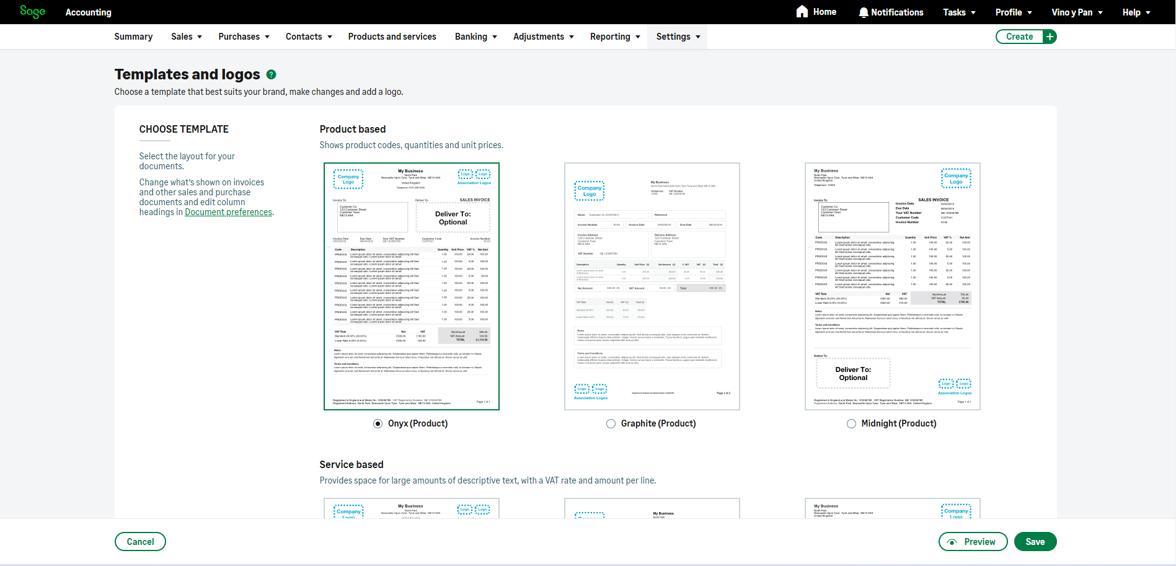Open the Document preferences link

pos(228,211)
